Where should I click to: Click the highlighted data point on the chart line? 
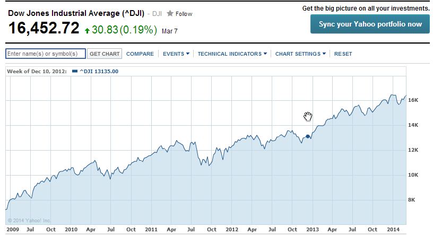pos(308,136)
